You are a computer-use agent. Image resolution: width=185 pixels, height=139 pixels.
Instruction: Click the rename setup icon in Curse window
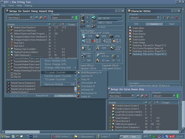click(138, 96)
